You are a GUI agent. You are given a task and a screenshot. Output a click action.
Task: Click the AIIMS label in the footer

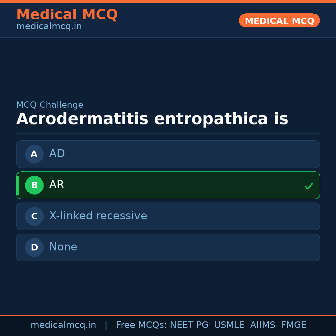pos(263,325)
